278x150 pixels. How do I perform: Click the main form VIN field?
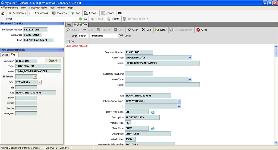147,96
